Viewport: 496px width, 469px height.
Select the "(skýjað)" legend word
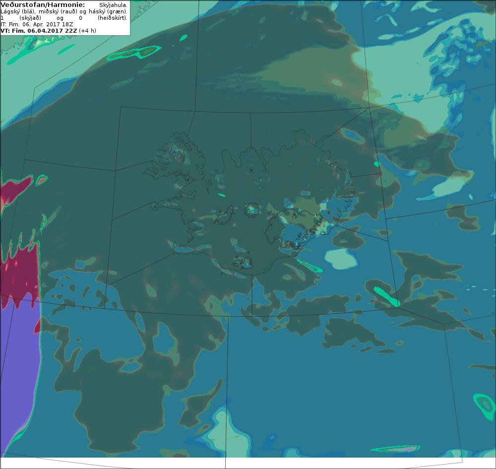pos(30,18)
